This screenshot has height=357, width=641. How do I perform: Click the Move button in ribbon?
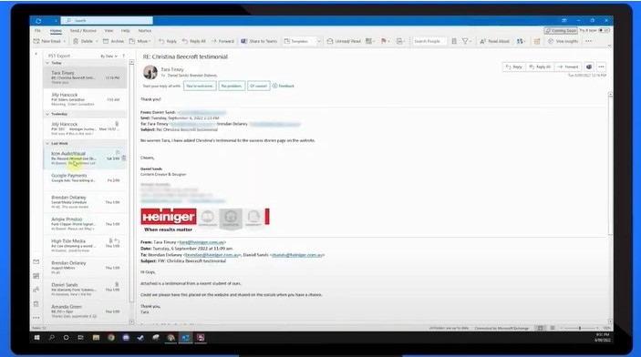coord(139,41)
